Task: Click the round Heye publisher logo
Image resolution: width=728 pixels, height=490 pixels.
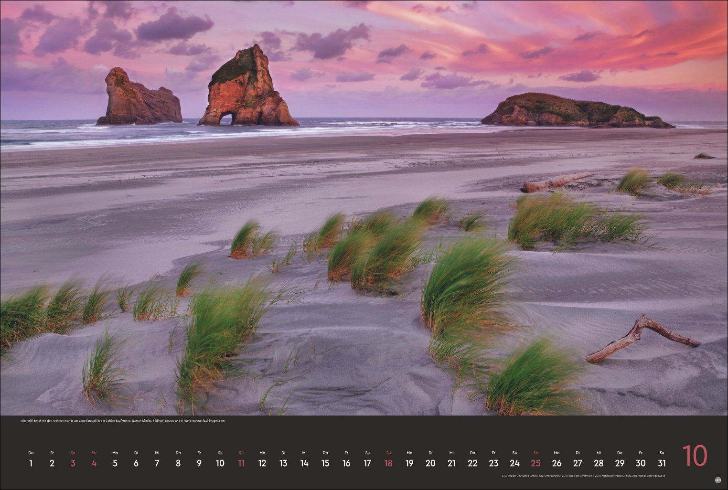Action: tap(717, 480)
